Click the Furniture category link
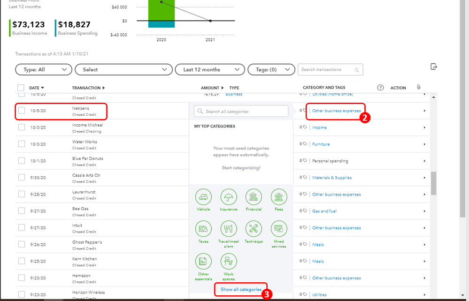The height and width of the screenshot is (301, 469). point(321,144)
